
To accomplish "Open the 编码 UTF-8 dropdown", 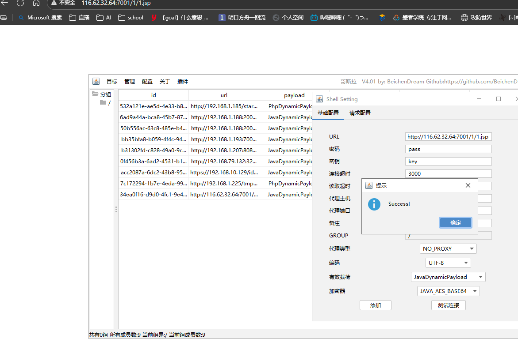I will (x=448, y=263).
